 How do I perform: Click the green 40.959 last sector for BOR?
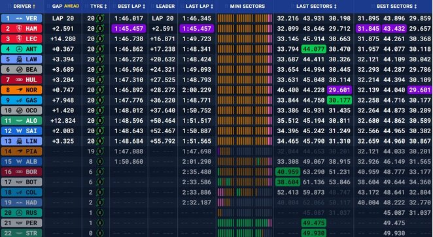(288, 172)
